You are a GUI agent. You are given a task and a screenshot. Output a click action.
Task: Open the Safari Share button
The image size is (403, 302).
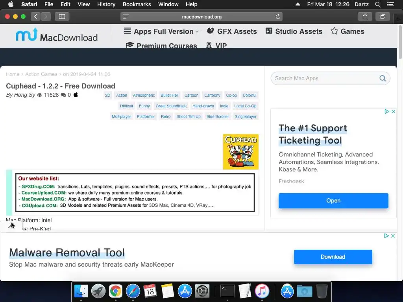point(365,17)
